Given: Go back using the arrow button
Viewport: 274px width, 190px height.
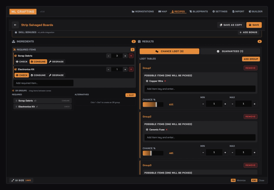Looking at the screenshot, I should 15,25.
